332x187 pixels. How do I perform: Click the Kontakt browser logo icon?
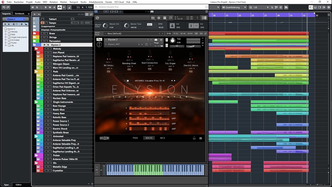tap(97, 18)
